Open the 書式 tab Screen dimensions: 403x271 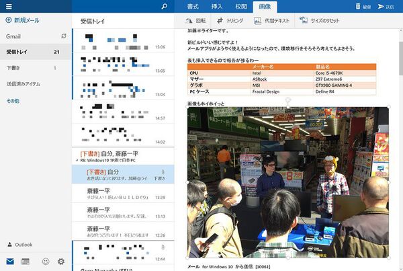(193, 7)
